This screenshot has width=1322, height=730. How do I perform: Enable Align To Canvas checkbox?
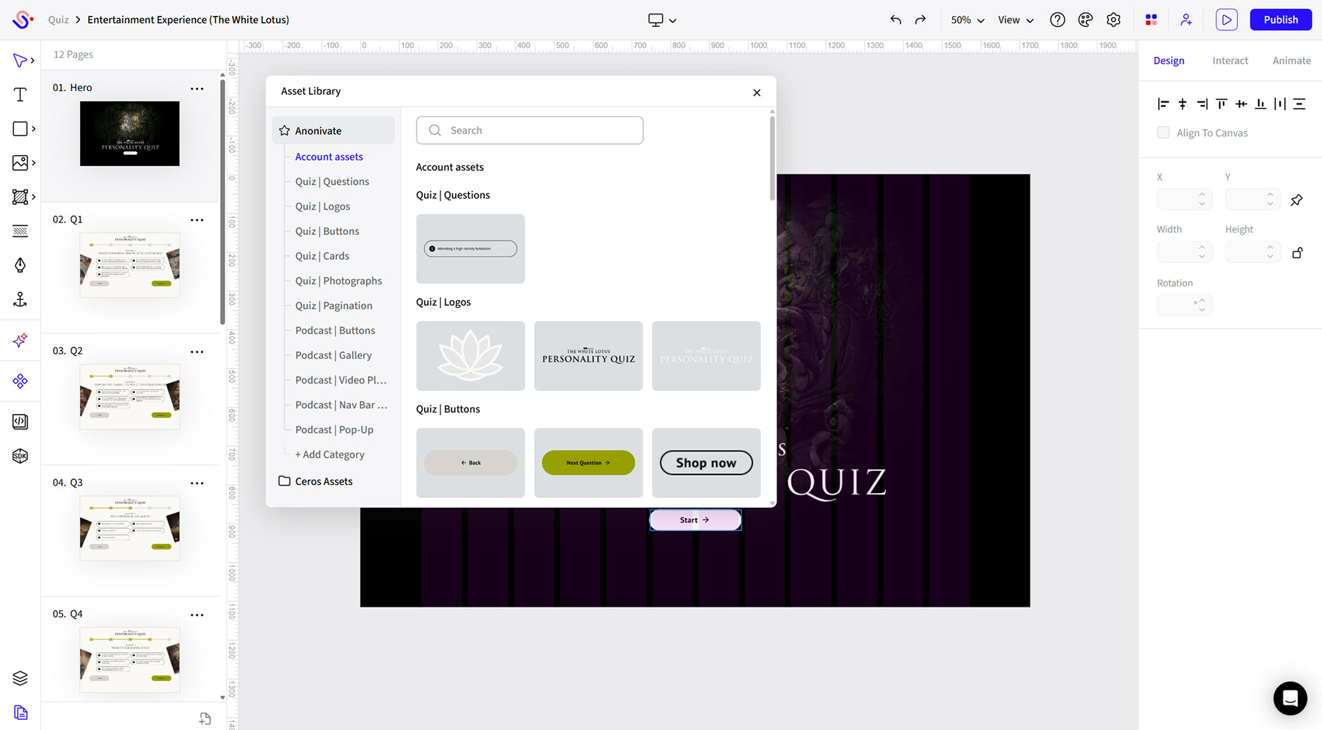pyautogui.click(x=1163, y=132)
